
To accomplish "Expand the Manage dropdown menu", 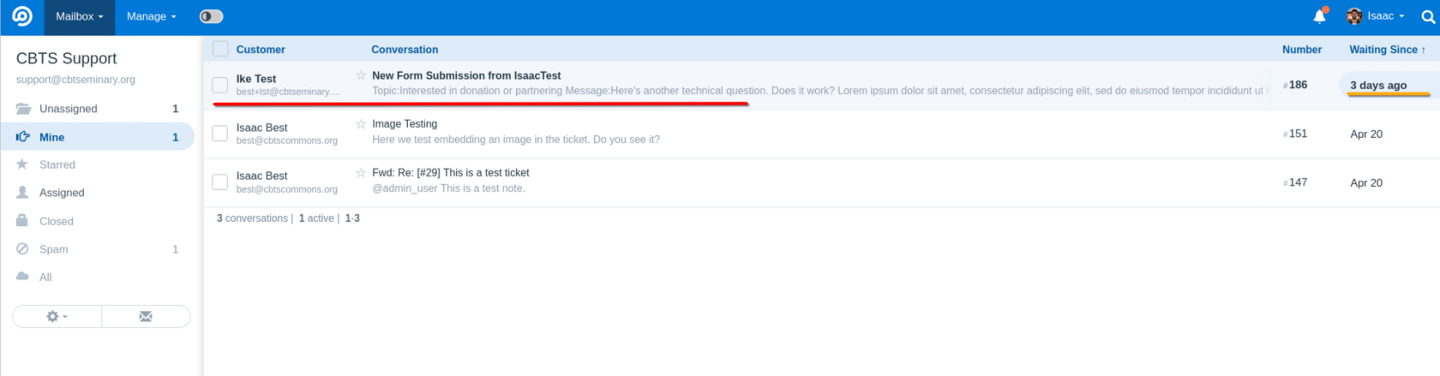I will (x=152, y=16).
